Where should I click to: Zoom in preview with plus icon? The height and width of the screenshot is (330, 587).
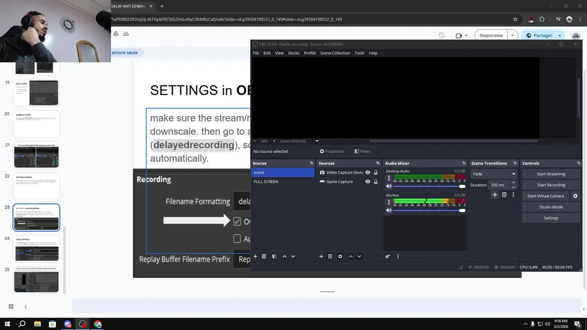coord(274,141)
